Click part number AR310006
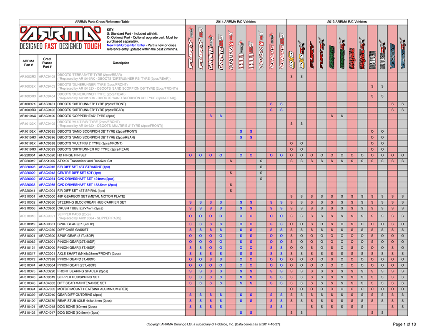 [28, 209]
